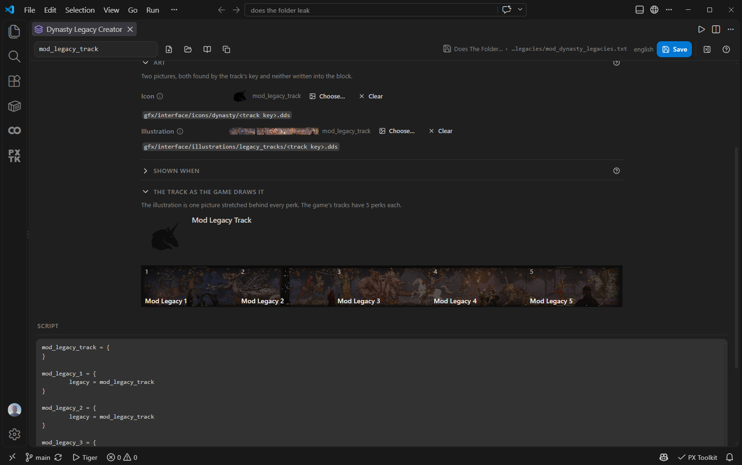Open notifications bell in status bar
The height and width of the screenshot is (465, 742).
click(x=729, y=457)
